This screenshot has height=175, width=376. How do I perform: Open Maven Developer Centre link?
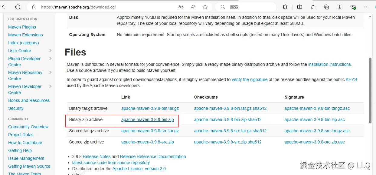pyautogui.click(x=25, y=89)
